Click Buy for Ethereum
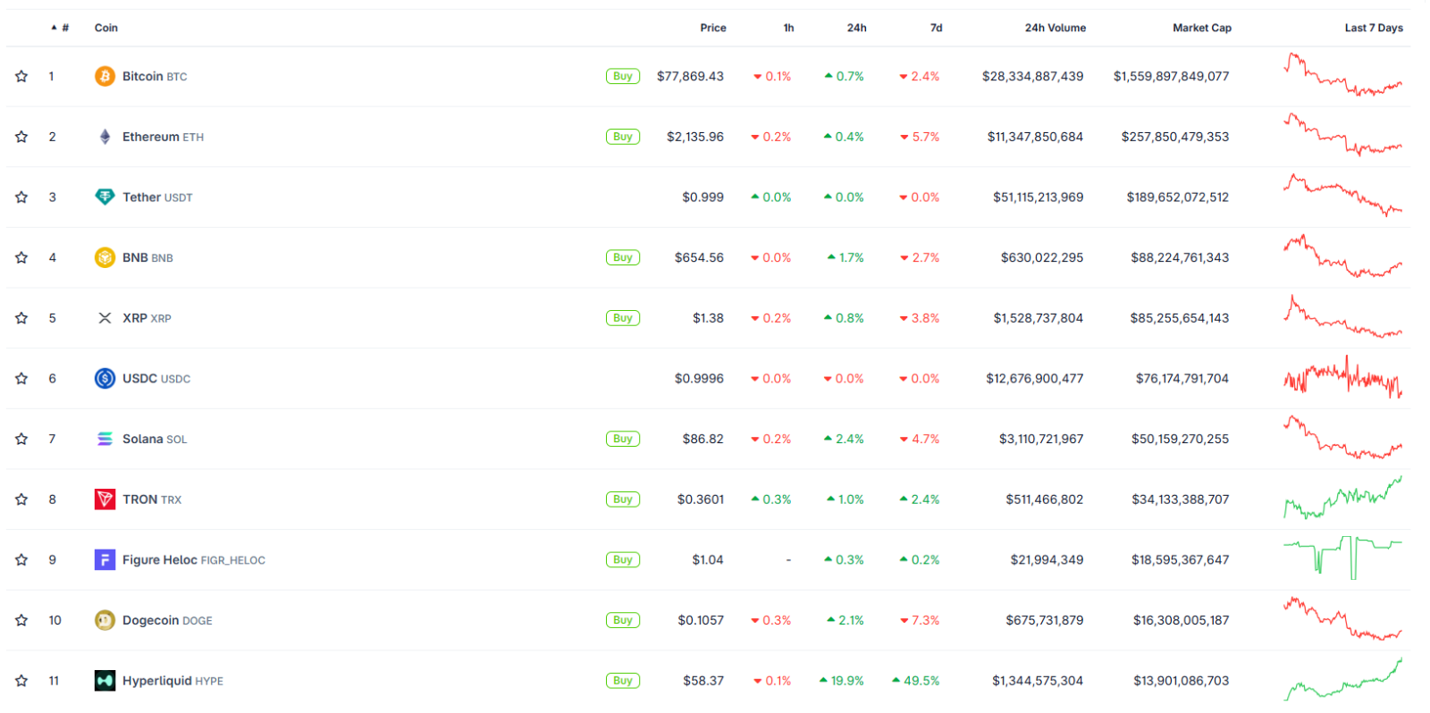1430x713 pixels. [x=623, y=137]
